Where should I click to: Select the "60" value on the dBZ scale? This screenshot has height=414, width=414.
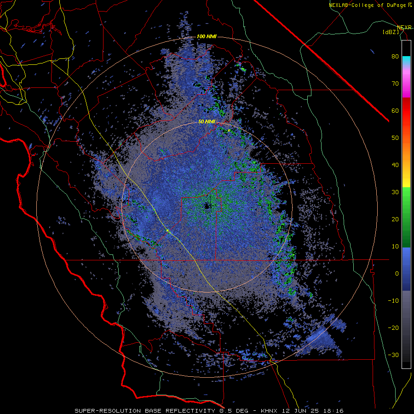395,110
